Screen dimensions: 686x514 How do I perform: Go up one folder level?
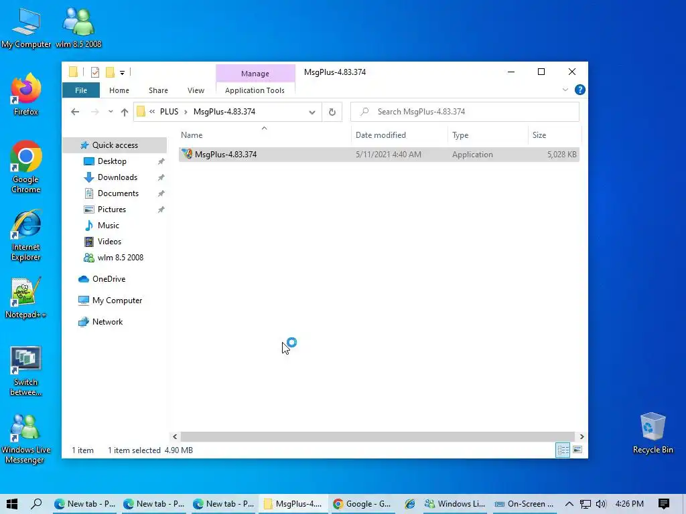[x=124, y=112]
